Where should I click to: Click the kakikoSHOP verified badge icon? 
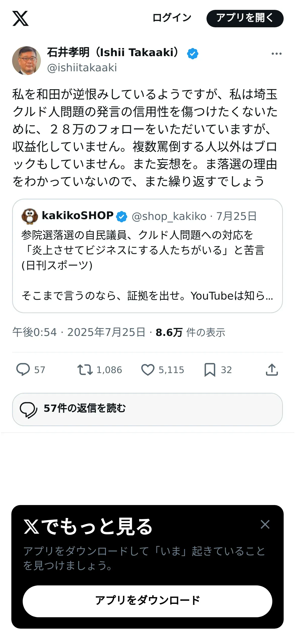(x=122, y=217)
